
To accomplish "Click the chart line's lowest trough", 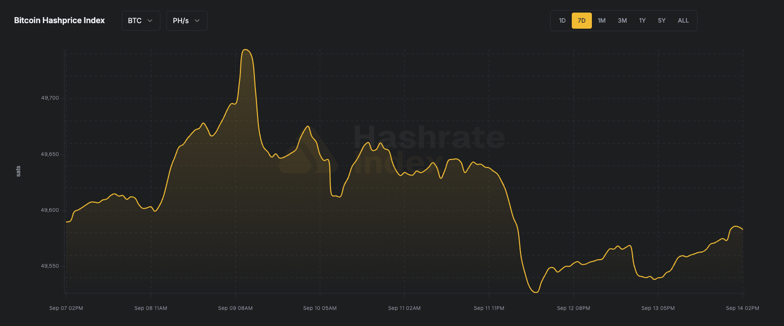I will (536, 292).
